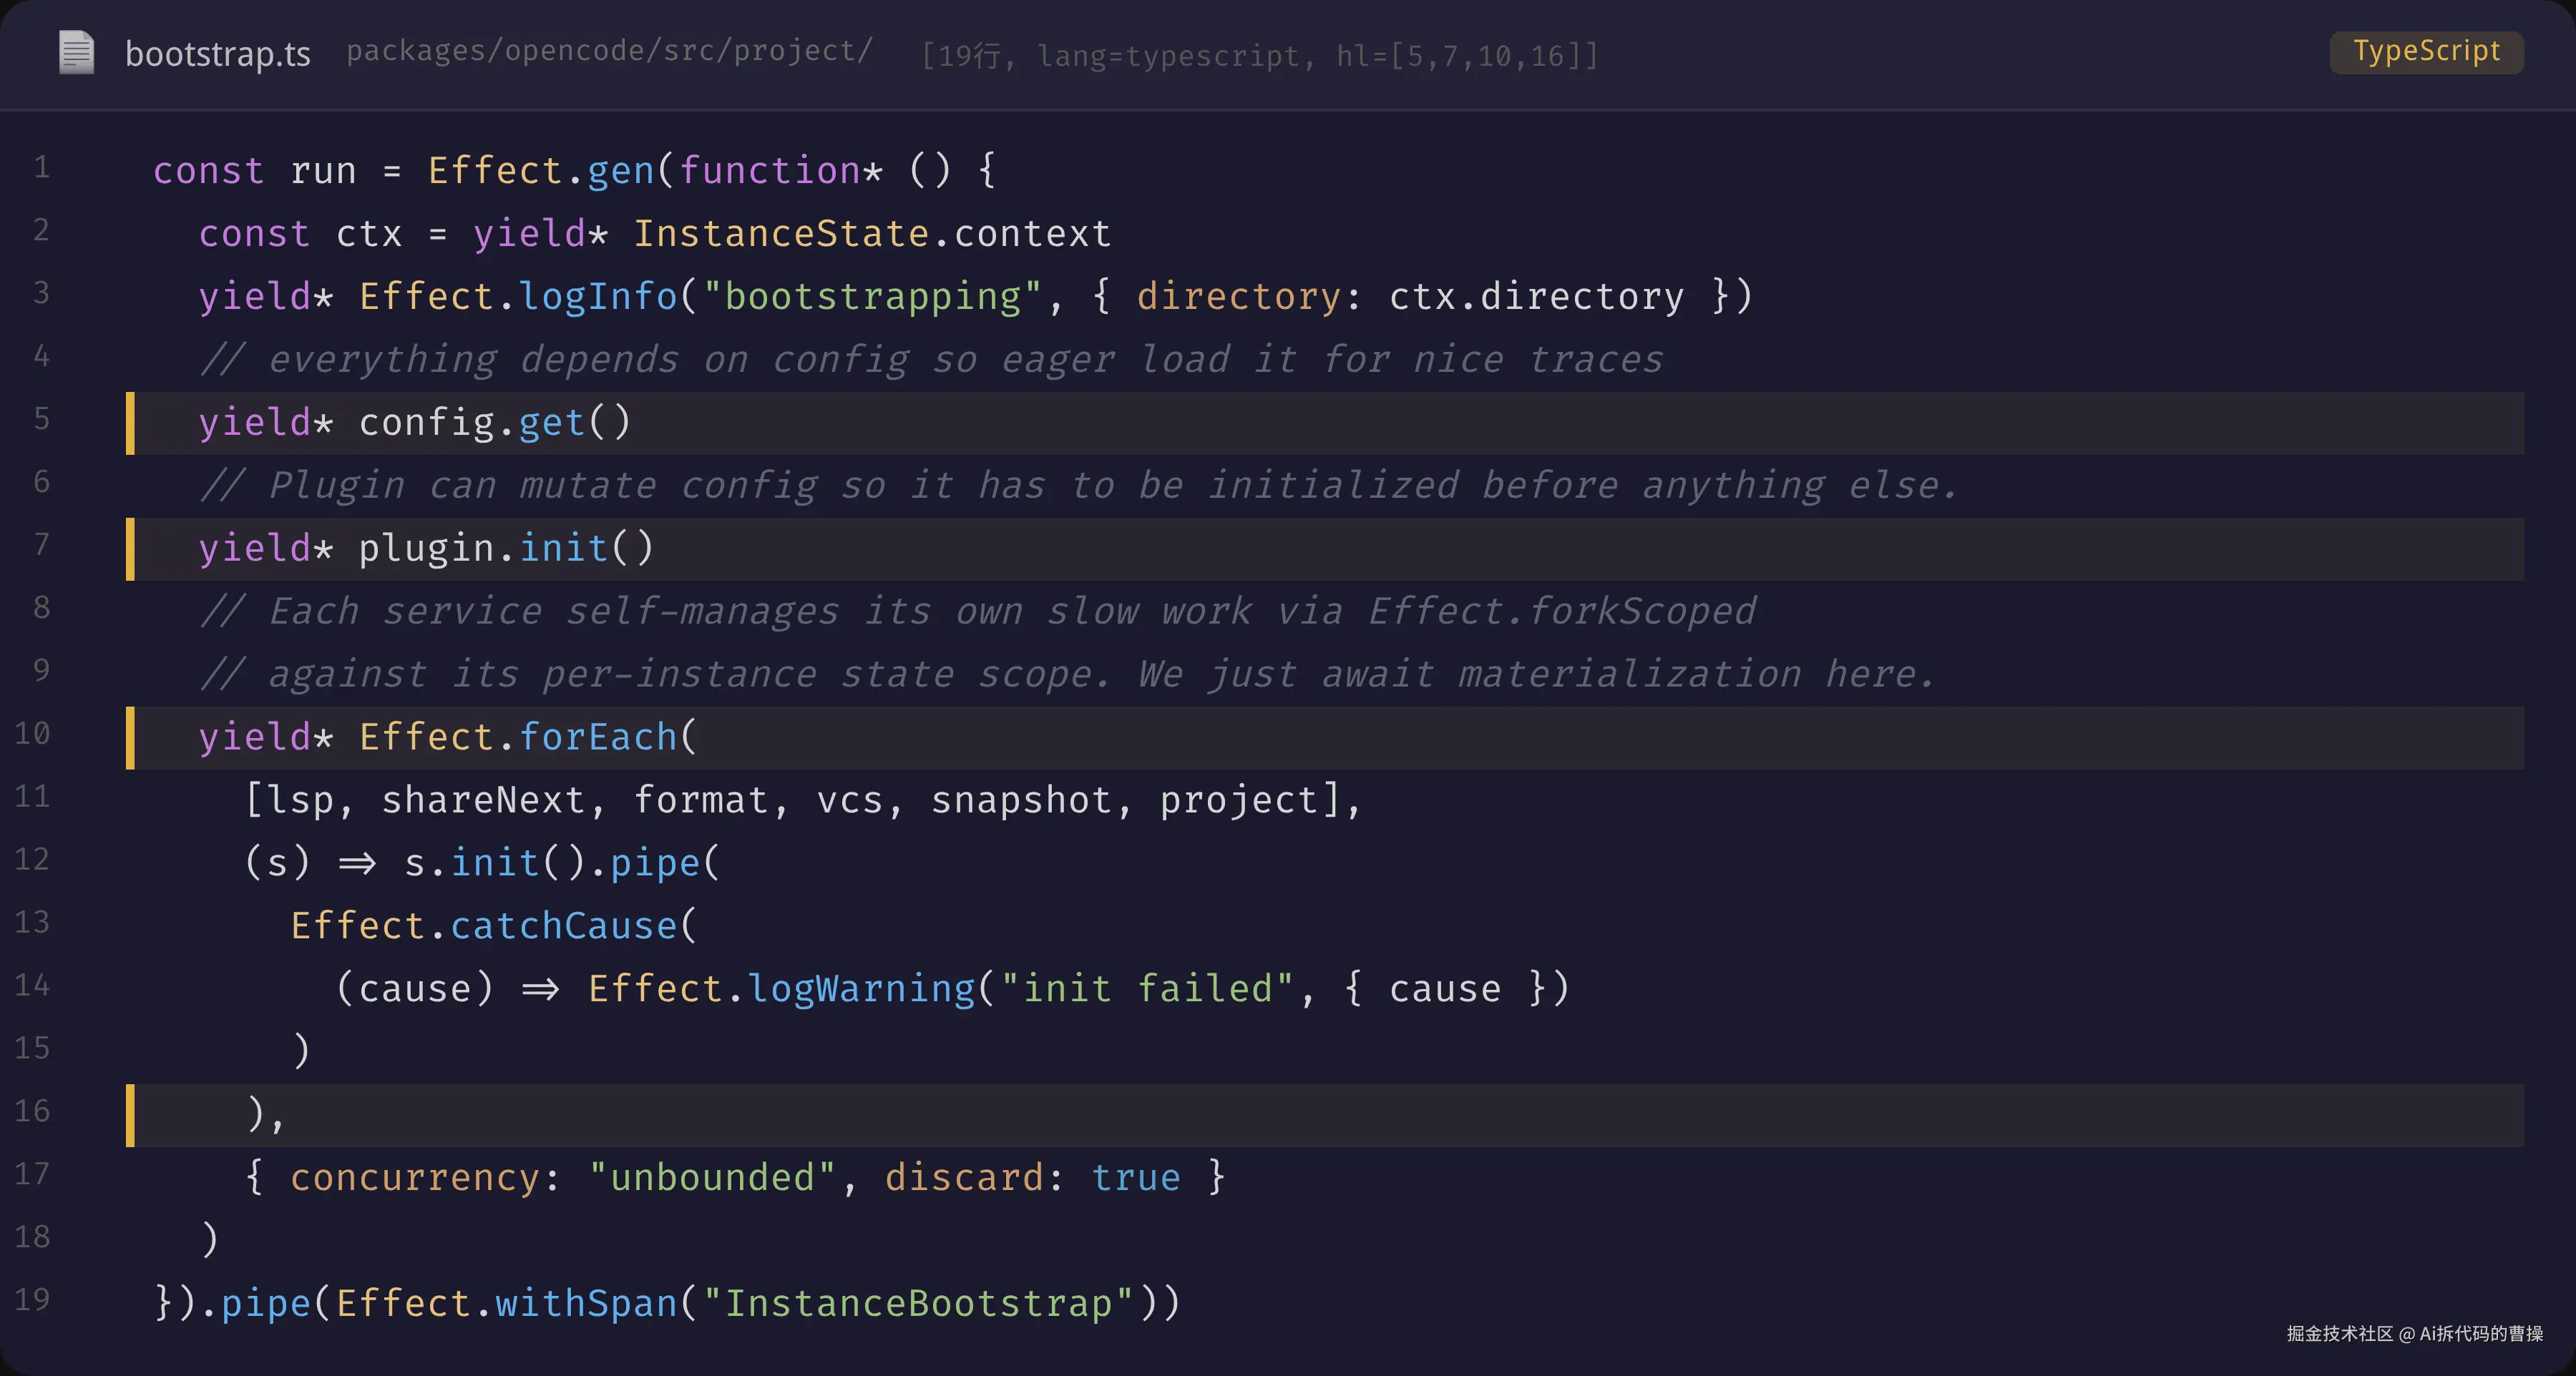Click 'shareNext' in the services array
The width and height of the screenshot is (2576, 1376).
click(x=483, y=800)
